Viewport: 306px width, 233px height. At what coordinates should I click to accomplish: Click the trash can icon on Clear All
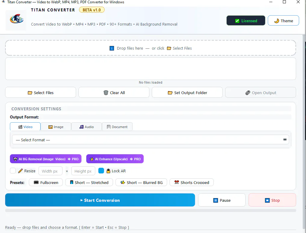(106, 93)
